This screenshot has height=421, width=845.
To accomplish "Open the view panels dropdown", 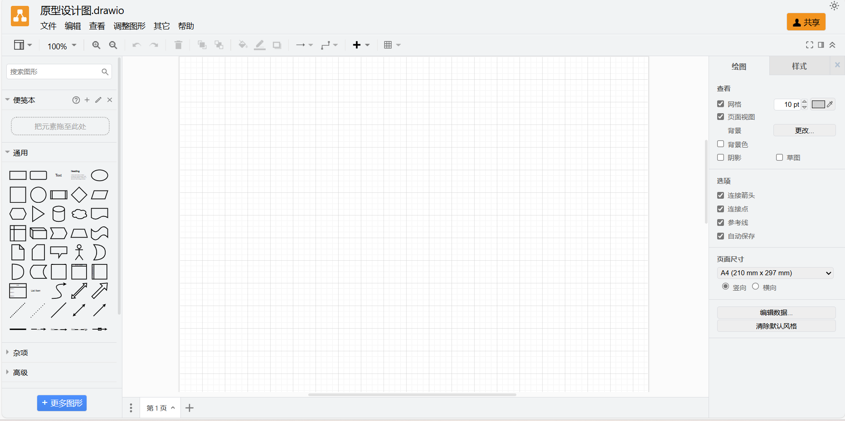I will pyautogui.click(x=23, y=45).
